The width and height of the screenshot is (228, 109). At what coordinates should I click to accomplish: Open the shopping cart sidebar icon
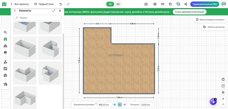pyautogui.click(x=5, y=84)
